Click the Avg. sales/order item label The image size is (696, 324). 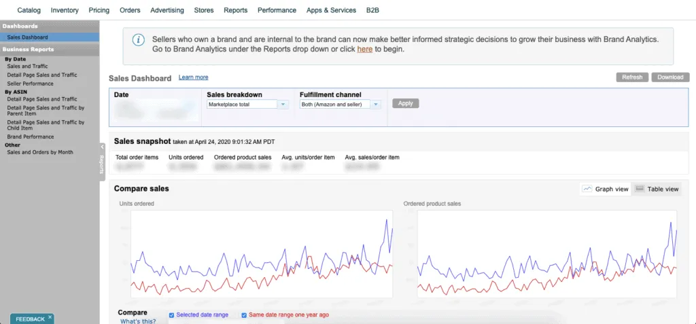(372, 157)
